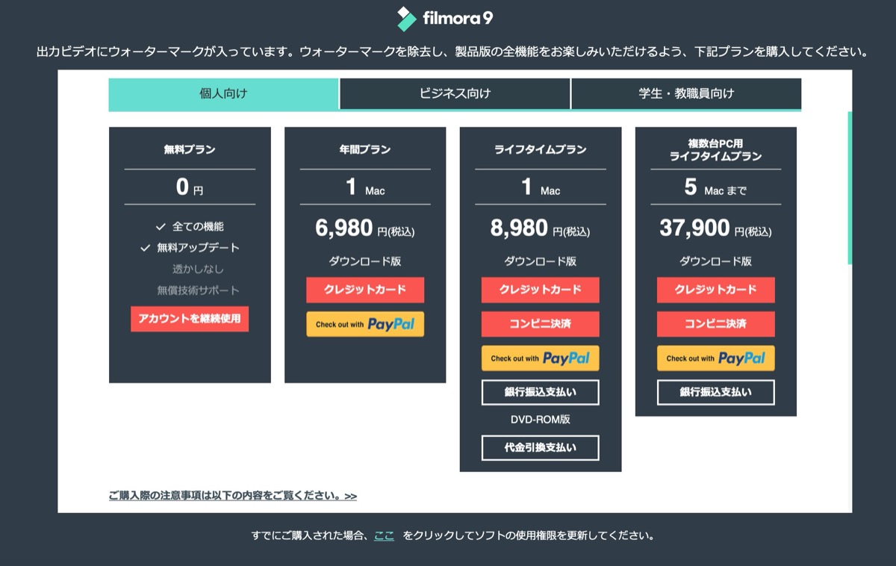Click the 8,980 円(税込) price
Screen dimensions: 896x566
coord(541,228)
